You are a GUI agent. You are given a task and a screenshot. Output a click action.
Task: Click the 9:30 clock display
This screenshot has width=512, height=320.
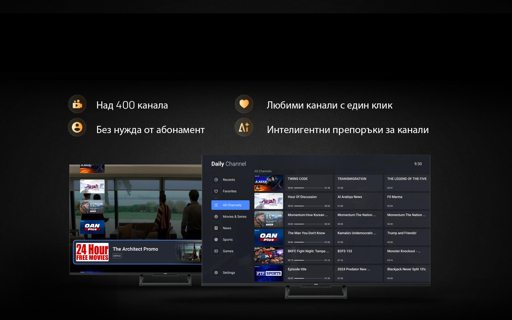[x=418, y=164]
